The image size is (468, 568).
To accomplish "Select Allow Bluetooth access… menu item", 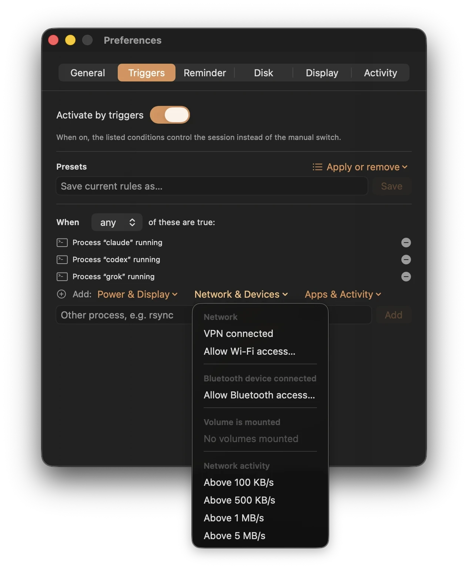I will [x=260, y=395].
